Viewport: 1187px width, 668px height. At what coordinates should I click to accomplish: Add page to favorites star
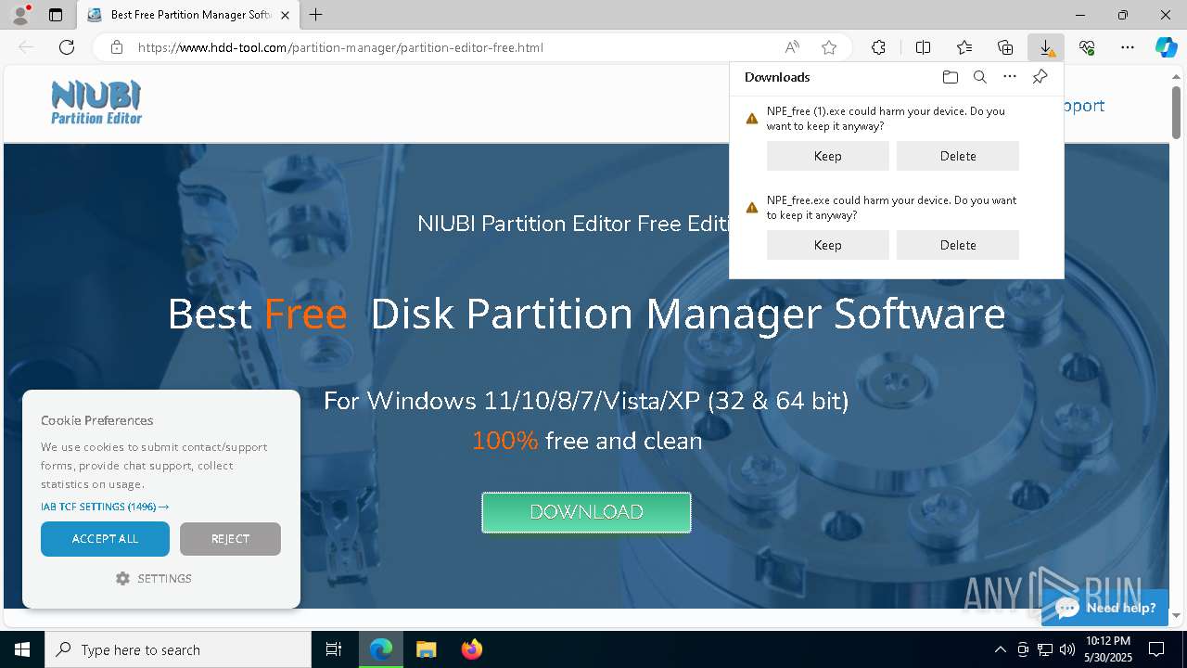829,47
